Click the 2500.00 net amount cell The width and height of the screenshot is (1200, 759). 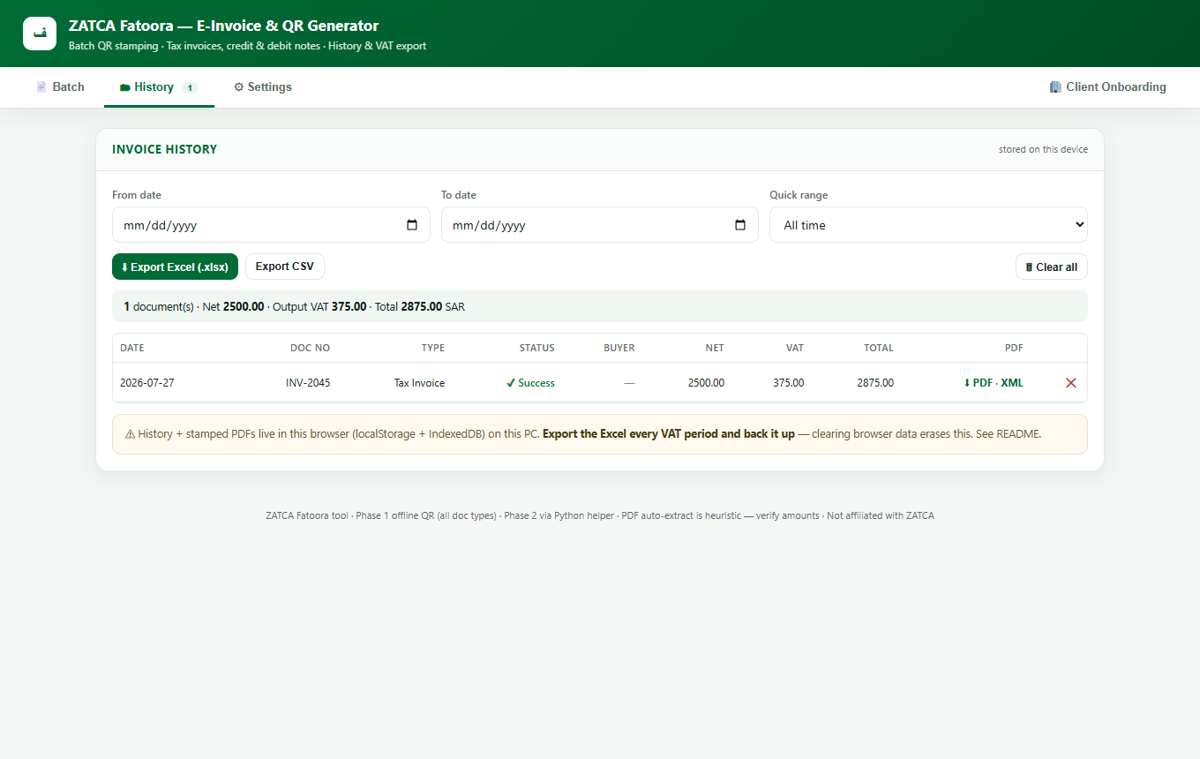point(707,383)
